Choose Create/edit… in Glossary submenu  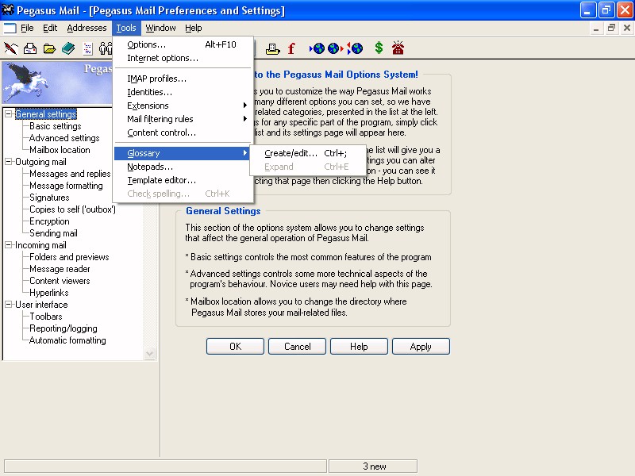click(x=308, y=153)
